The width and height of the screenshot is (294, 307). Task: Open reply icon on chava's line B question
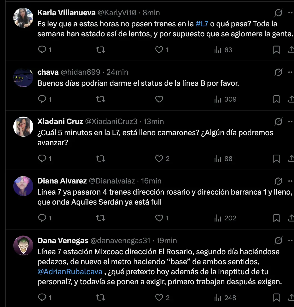pyautogui.click(x=42, y=99)
